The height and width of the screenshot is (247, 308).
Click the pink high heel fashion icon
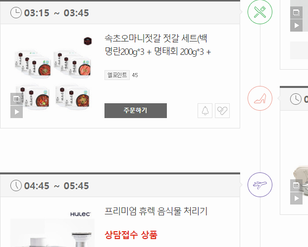(x=259, y=98)
